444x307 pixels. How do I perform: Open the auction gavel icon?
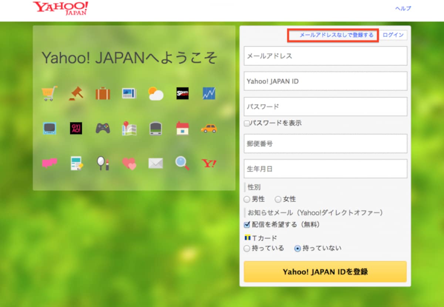(76, 94)
